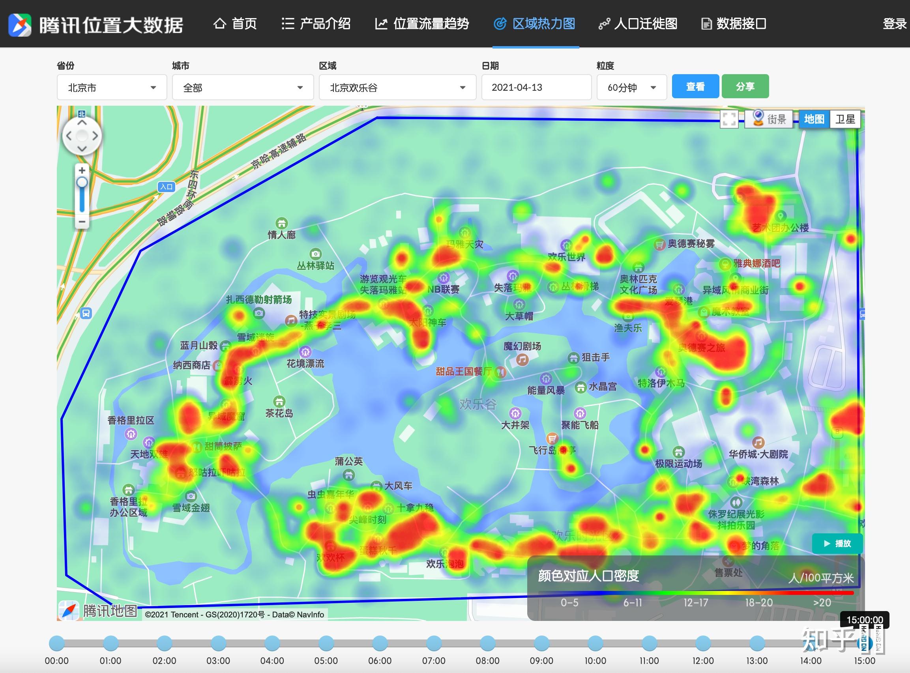Expand the 城市 dropdown showing 全部
Viewport: 910px width, 673px height.
[243, 87]
